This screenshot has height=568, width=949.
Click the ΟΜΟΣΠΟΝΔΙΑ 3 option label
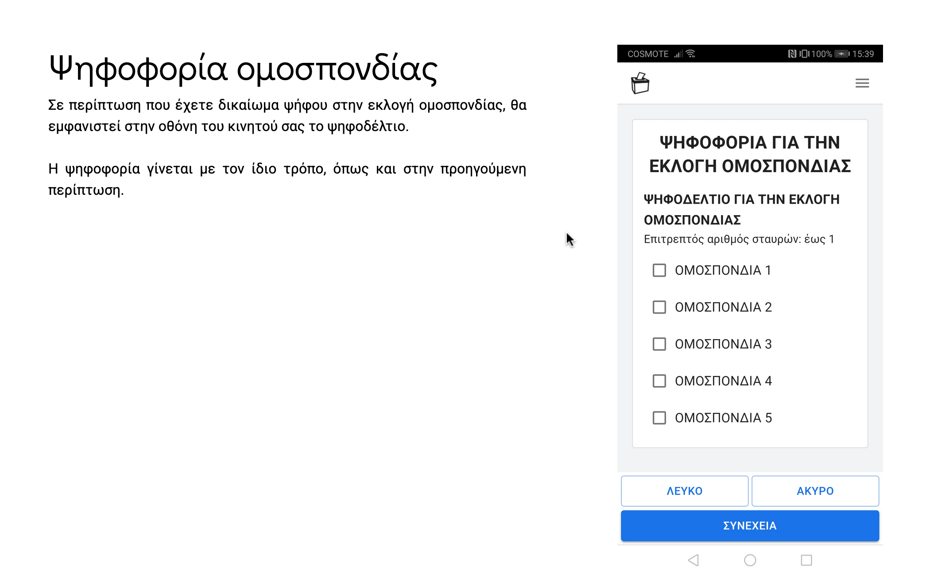[x=723, y=344]
